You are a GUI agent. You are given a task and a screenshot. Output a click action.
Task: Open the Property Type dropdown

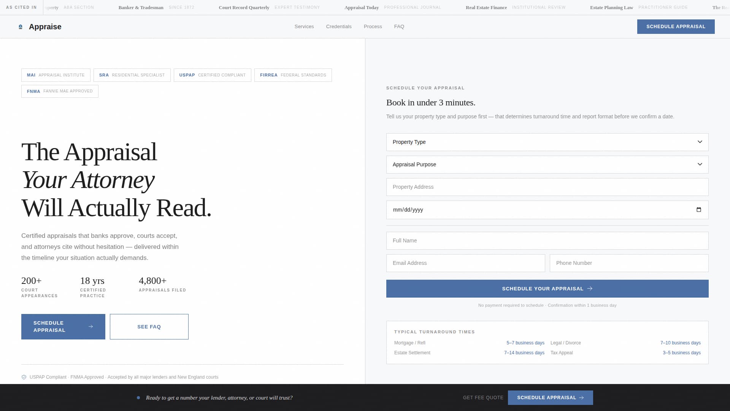click(547, 142)
